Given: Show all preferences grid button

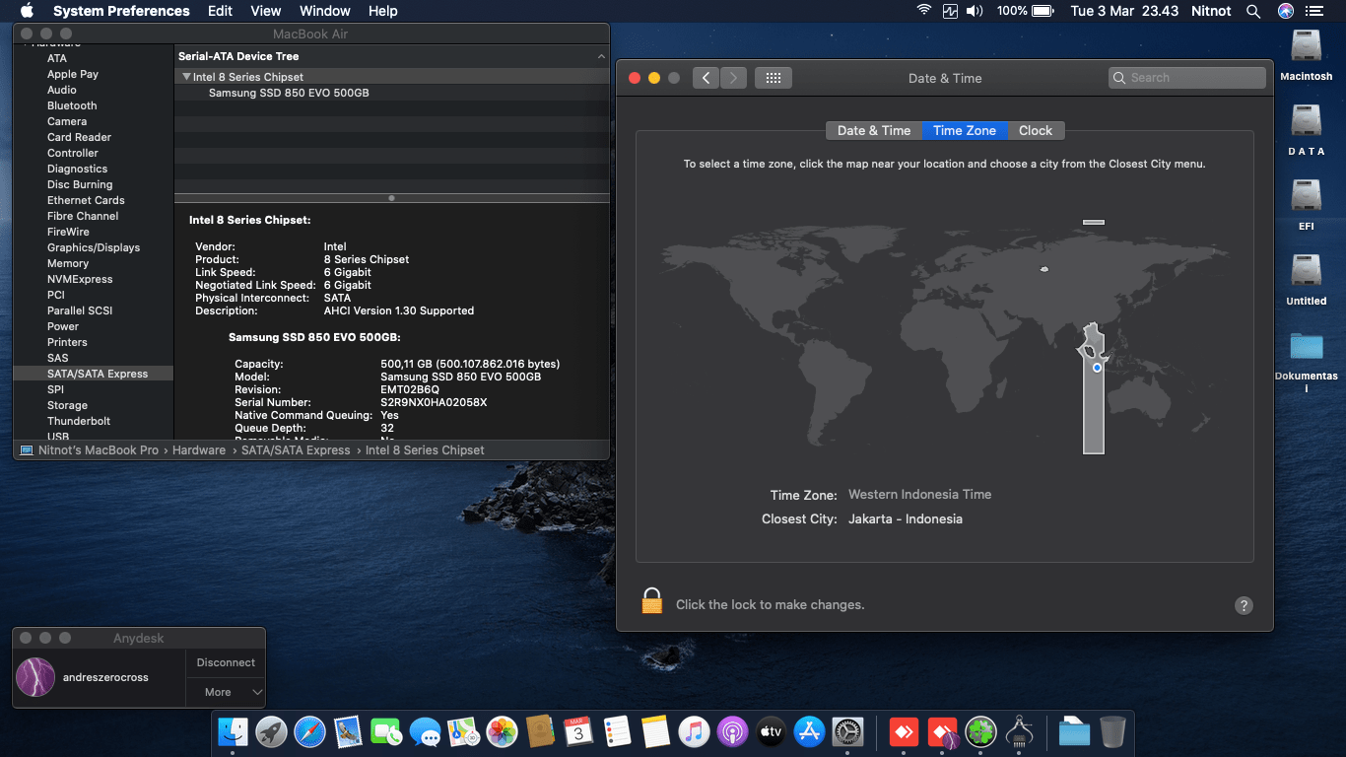Looking at the screenshot, I should (x=774, y=78).
